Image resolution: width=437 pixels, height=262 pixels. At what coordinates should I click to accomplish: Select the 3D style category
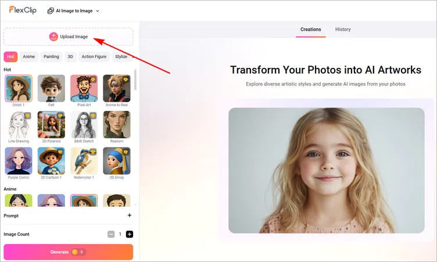(70, 56)
